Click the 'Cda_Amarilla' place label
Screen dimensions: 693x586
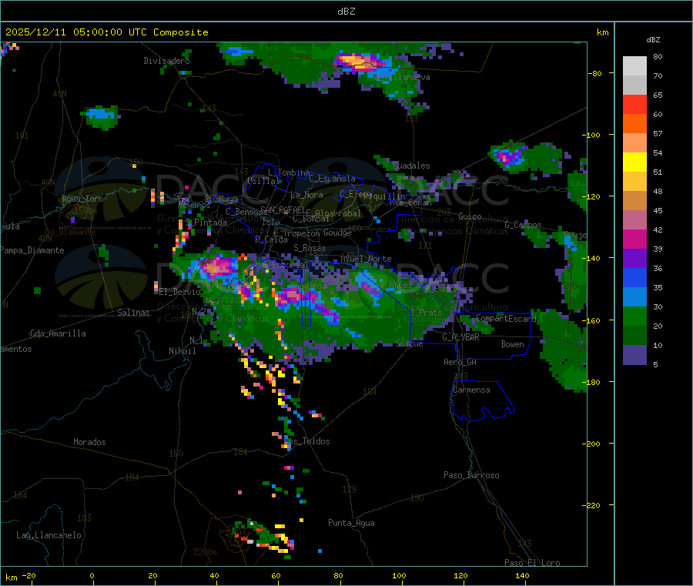[x=58, y=333]
